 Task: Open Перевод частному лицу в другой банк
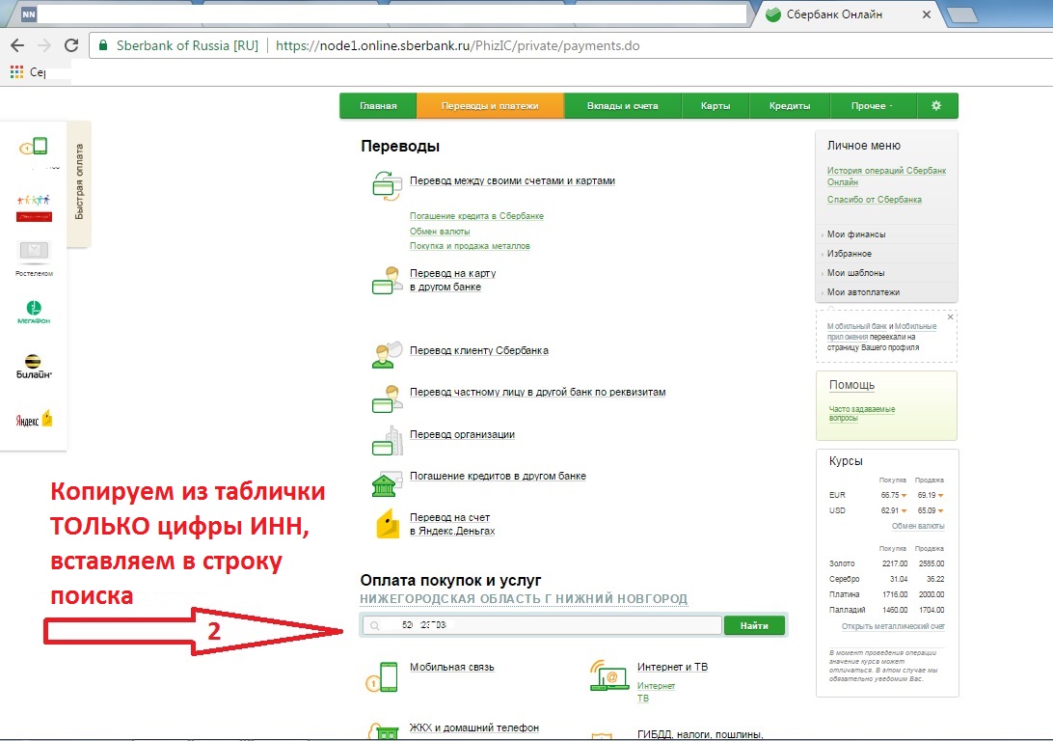[x=538, y=392]
